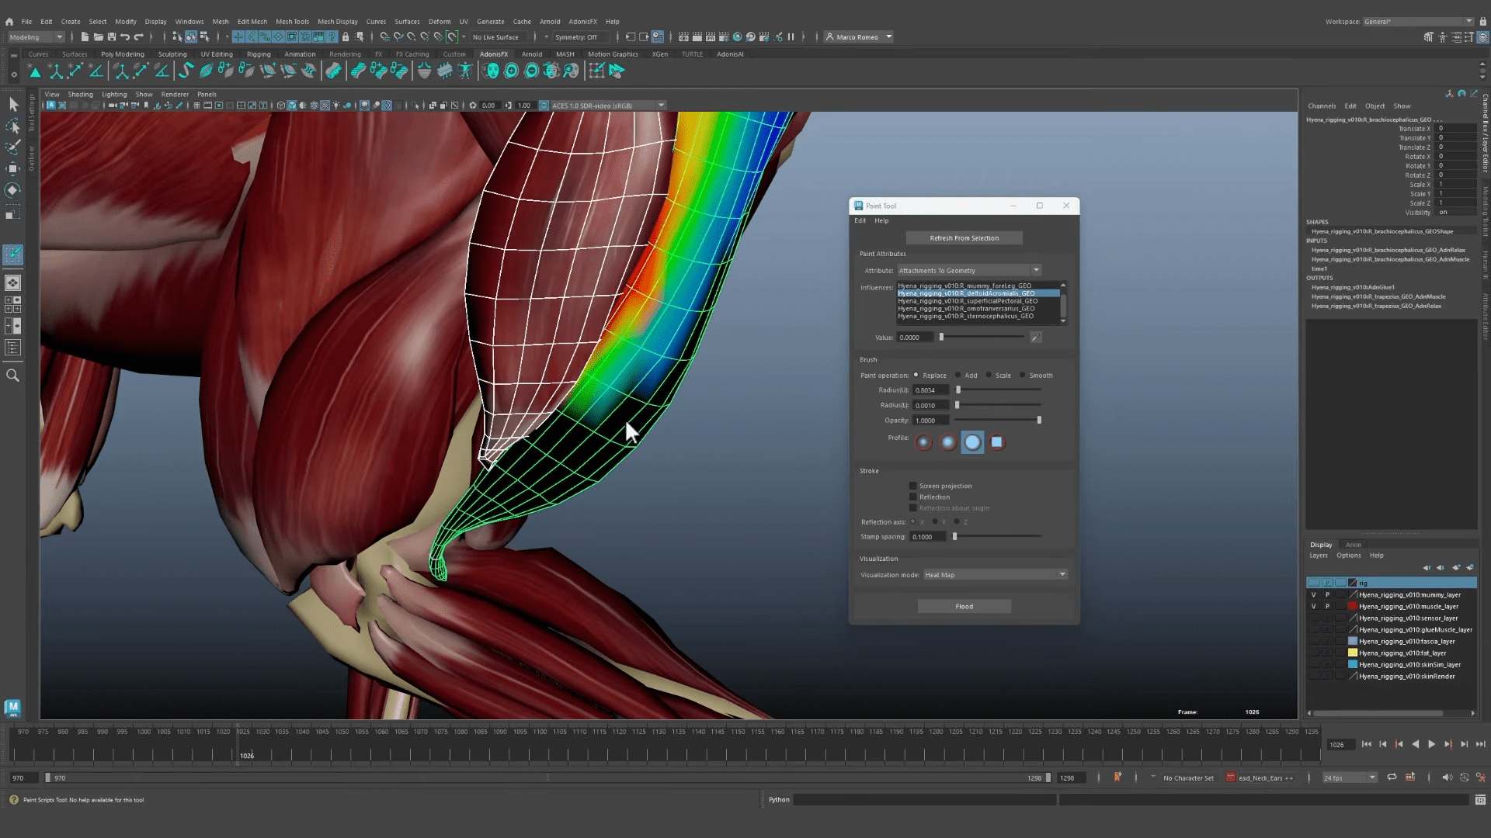Toggle snap to grid in the toolbar
Image resolution: width=1491 pixels, height=838 pixels.
coord(385,36)
